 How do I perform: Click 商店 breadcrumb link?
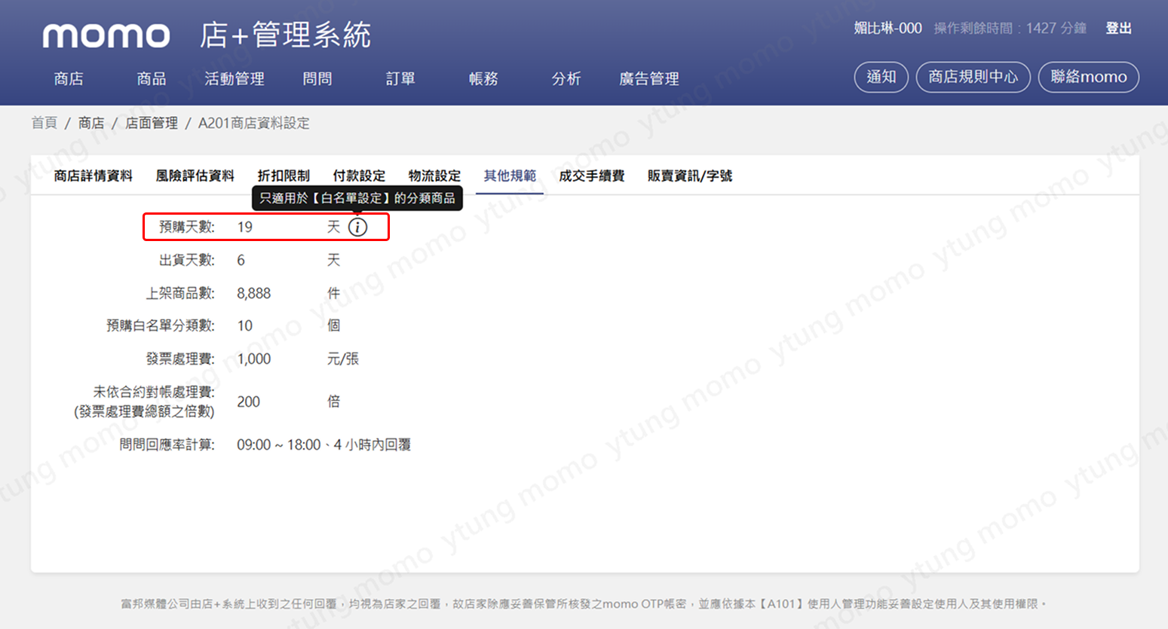(x=91, y=123)
